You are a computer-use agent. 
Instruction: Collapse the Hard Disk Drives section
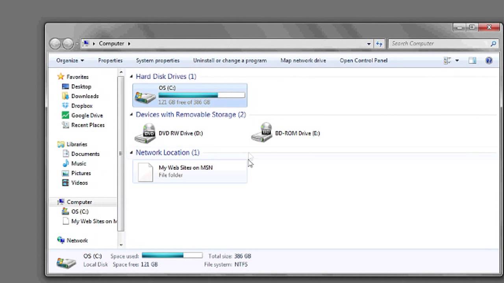131,76
